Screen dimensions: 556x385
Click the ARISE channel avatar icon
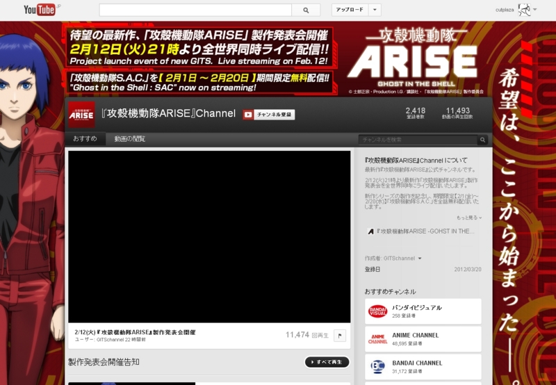tap(81, 115)
